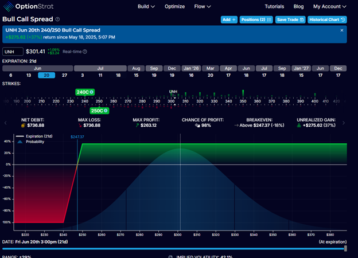Click the Max Profit up-arrow icon
358x258 pixels.
[137, 126]
